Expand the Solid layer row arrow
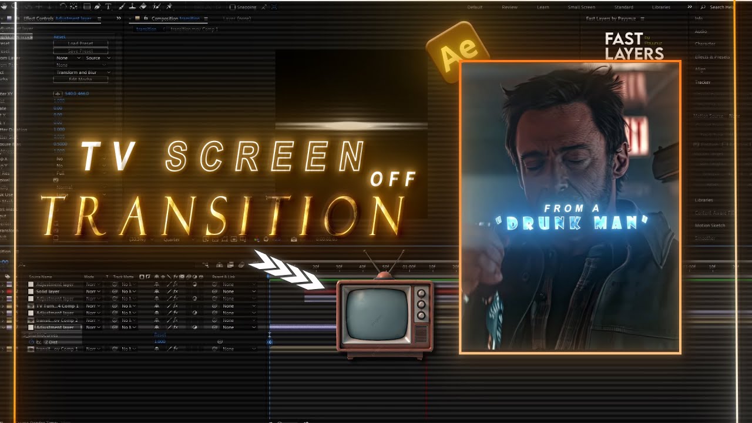This screenshot has height=423, width=752. pos(2,291)
